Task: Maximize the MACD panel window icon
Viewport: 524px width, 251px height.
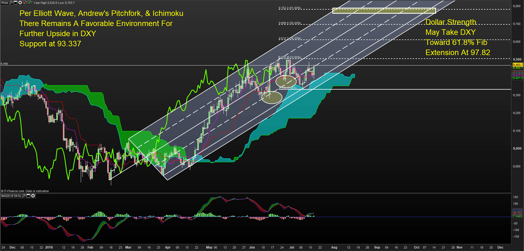Action: [x=28, y=196]
